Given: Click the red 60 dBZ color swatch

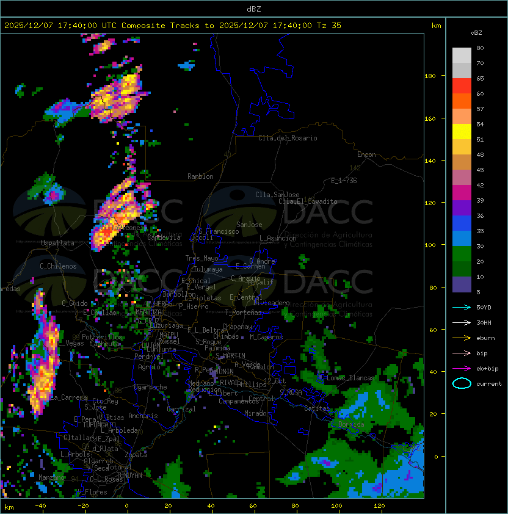Looking at the screenshot, I should [x=462, y=86].
